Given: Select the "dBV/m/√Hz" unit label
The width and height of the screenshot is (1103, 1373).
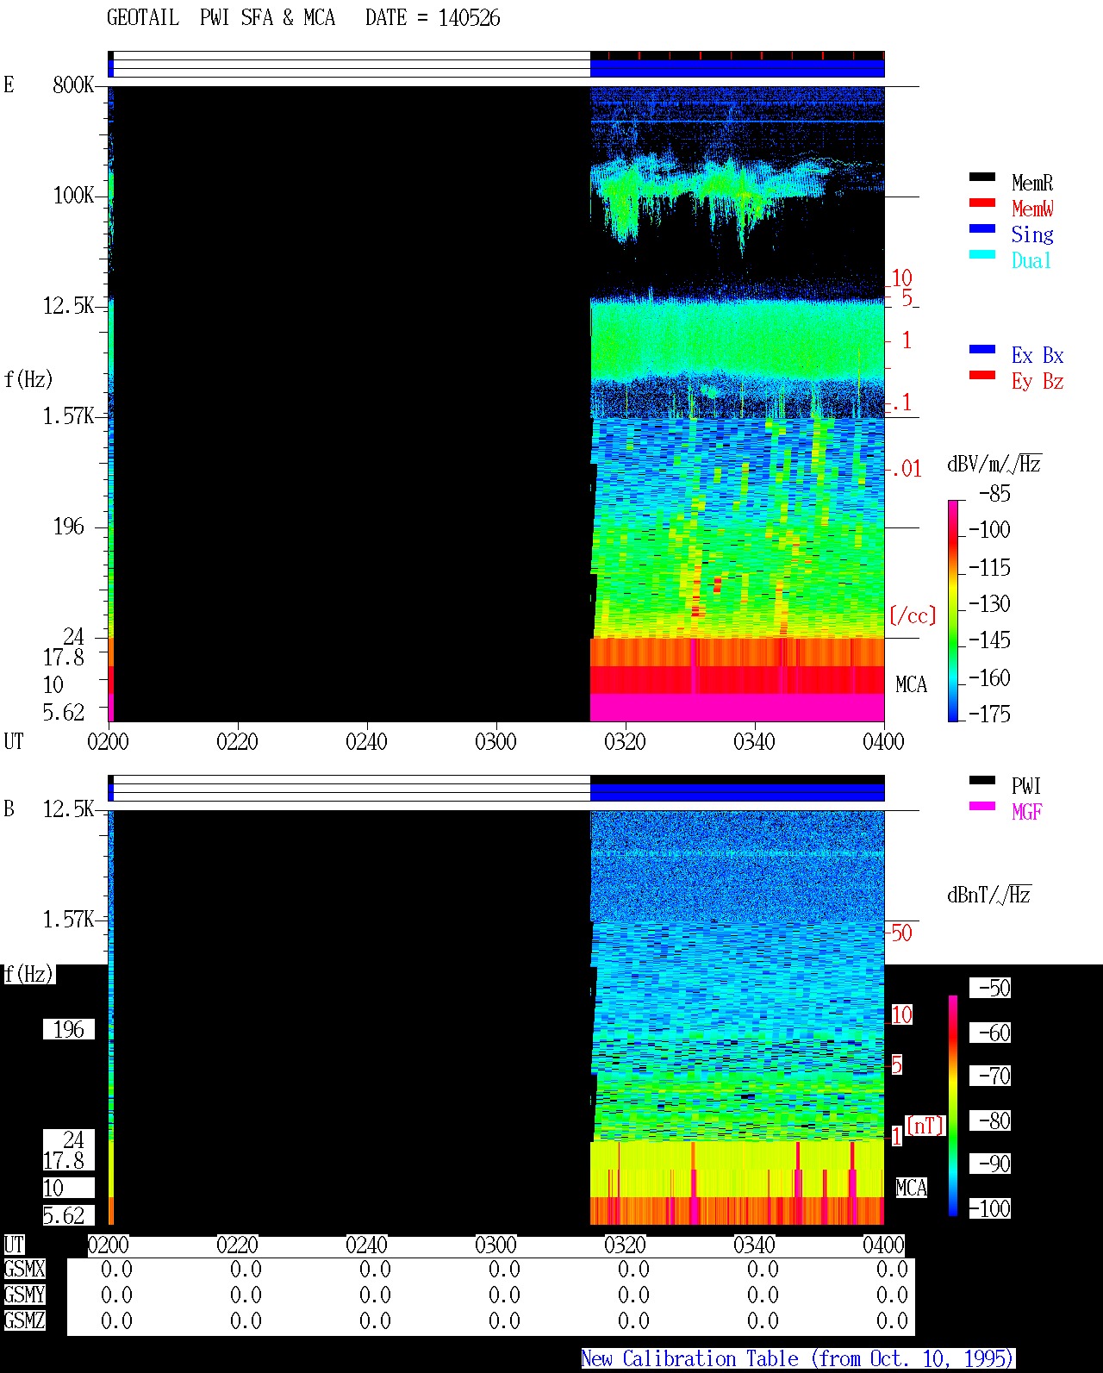Looking at the screenshot, I should (994, 464).
